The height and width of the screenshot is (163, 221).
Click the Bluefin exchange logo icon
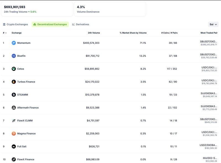[14, 56]
